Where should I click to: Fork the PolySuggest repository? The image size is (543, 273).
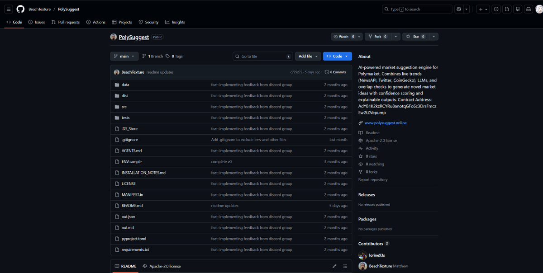378,37
